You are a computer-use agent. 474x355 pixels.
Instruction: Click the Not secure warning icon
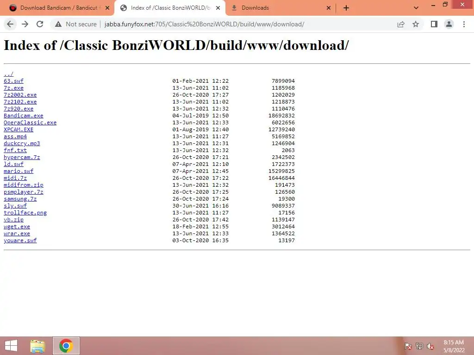click(x=58, y=24)
